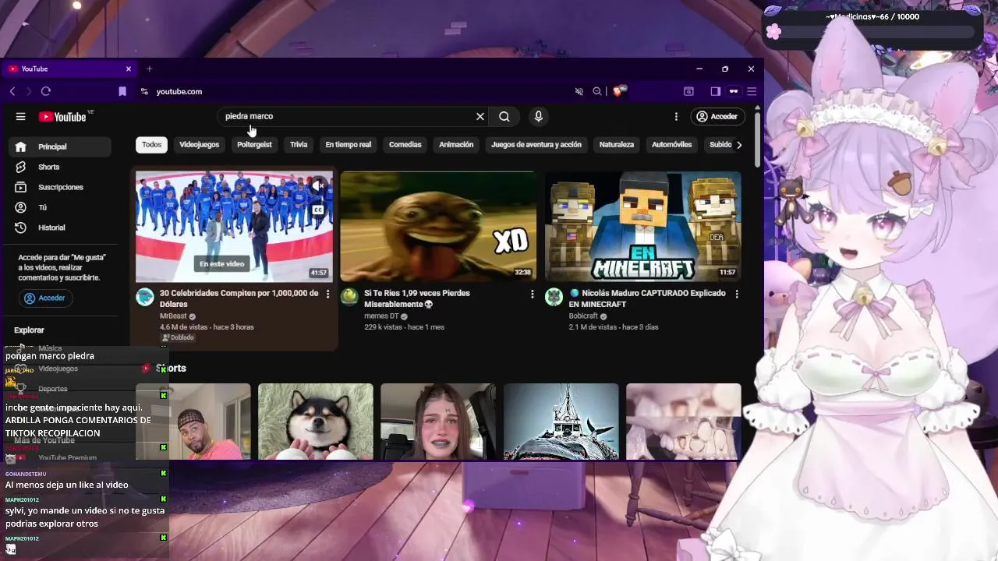Go back with browser back arrow
Screen dimensions: 998x561
click(12, 91)
